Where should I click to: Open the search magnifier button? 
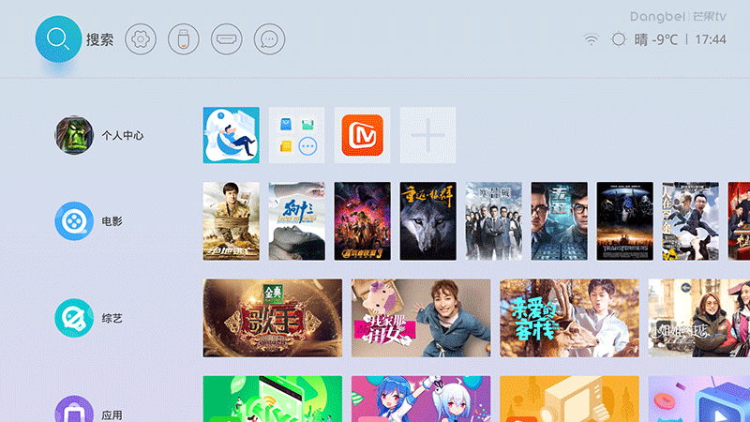(58, 39)
